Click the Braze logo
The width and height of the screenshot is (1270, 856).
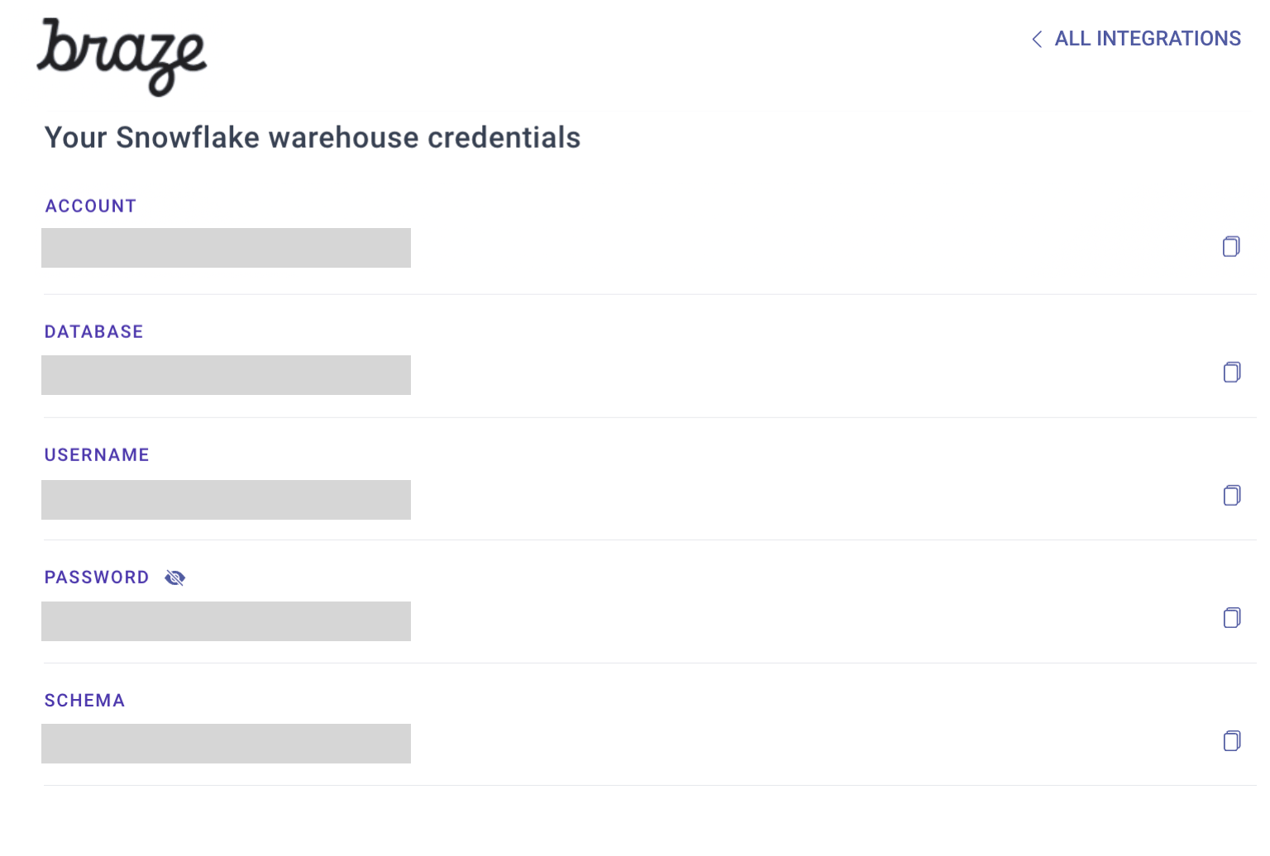pos(122,56)
